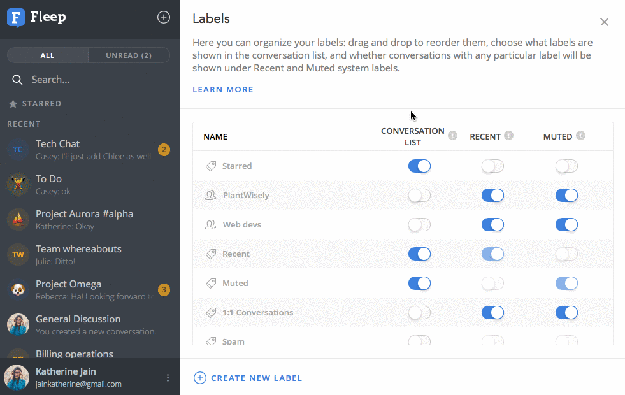Click the Fleep logo icon

16,18
